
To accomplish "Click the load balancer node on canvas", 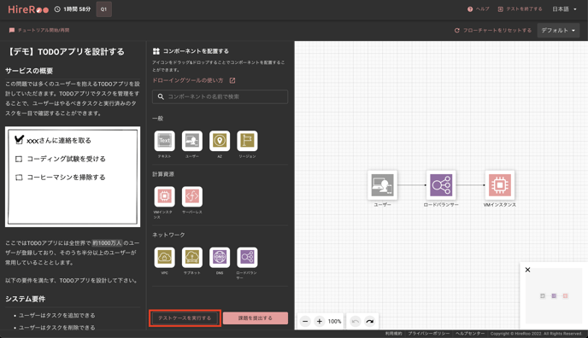I will click(441, 185).
